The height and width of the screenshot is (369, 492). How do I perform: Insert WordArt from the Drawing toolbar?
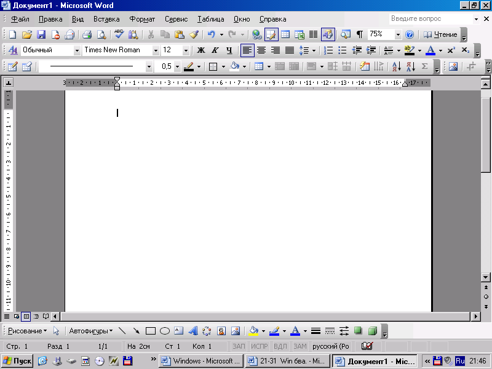(193, 331)
